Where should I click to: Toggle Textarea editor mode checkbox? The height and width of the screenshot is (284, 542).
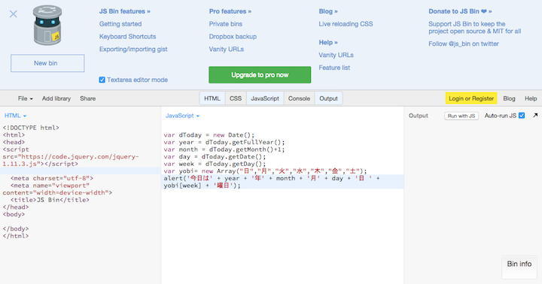102,80
